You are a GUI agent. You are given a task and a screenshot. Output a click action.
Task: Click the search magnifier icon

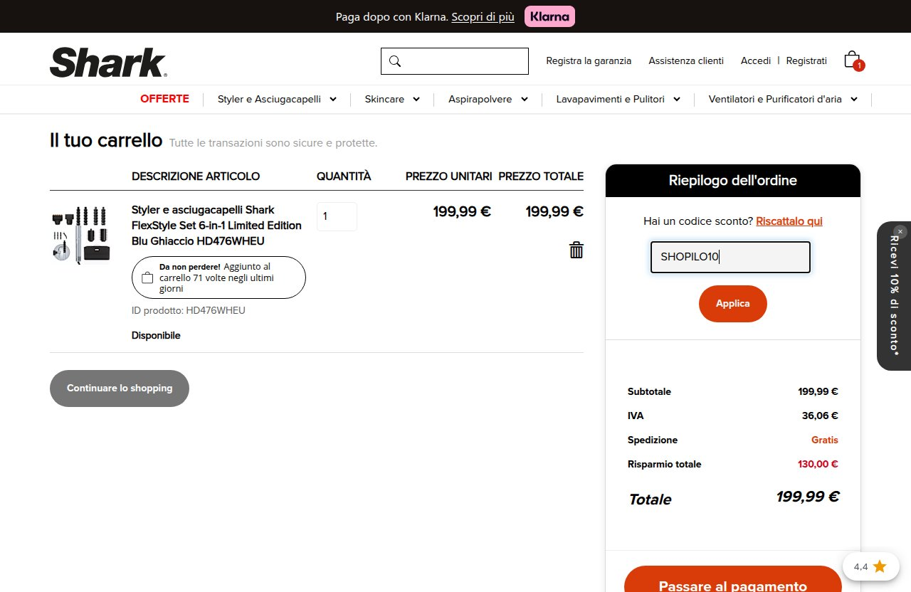(395, 61)
